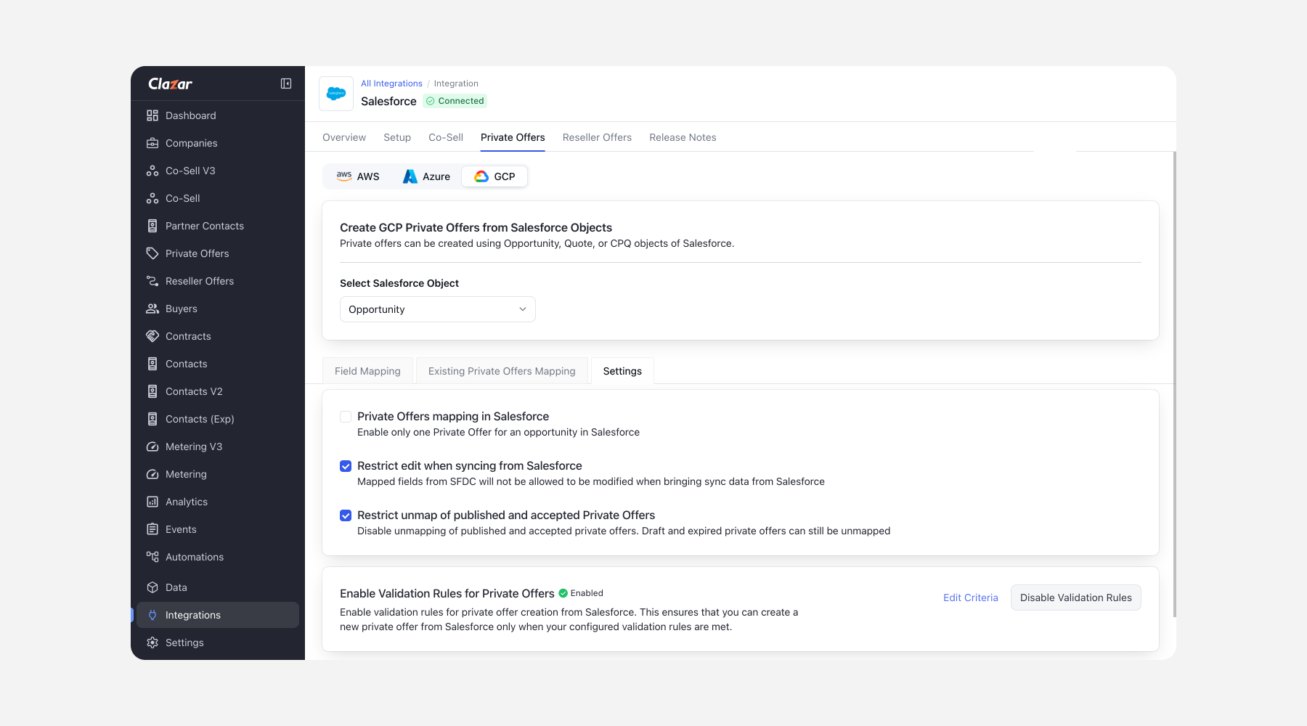Click the Co-Sell sidebar icon

[152, 198]
